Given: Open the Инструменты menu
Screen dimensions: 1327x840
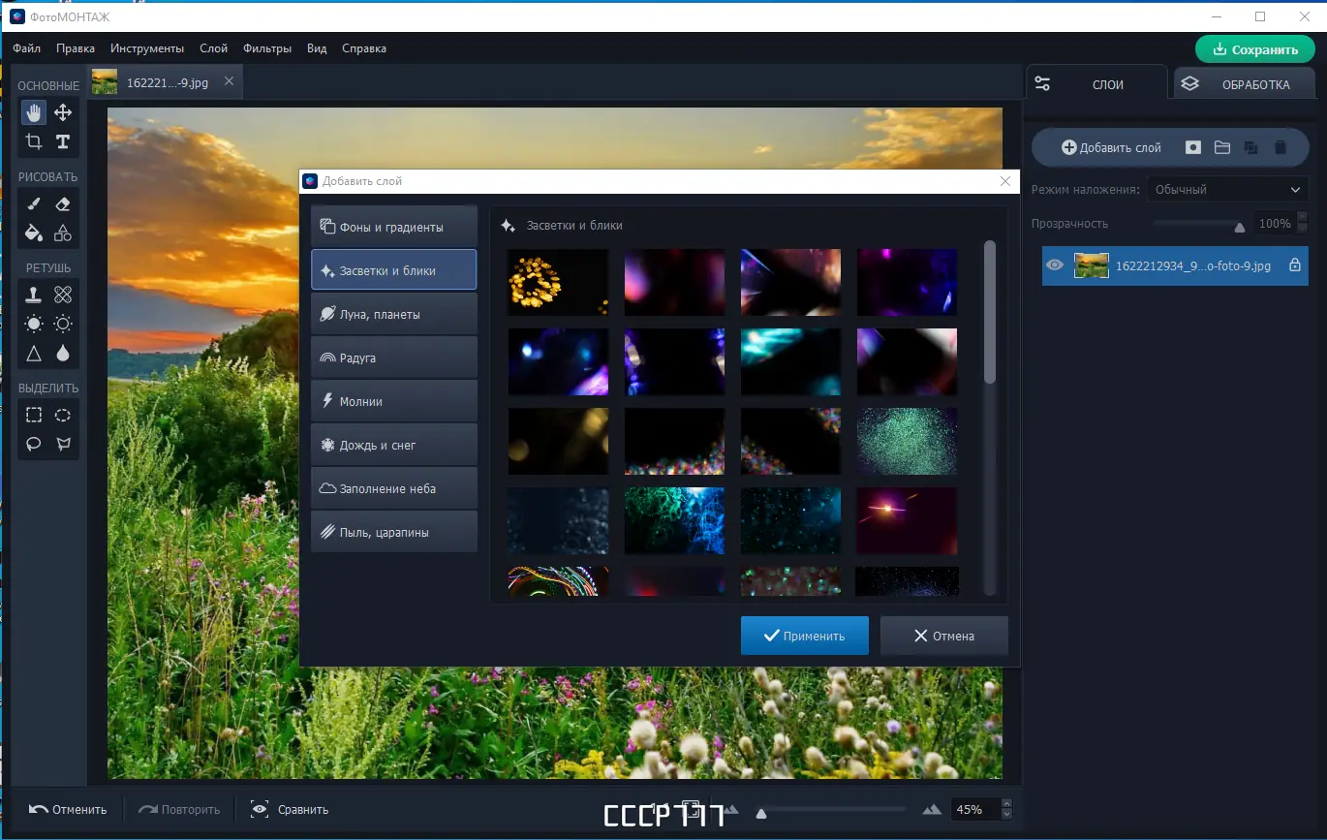Looking at the screenshot, I should [x=147, y=48].
